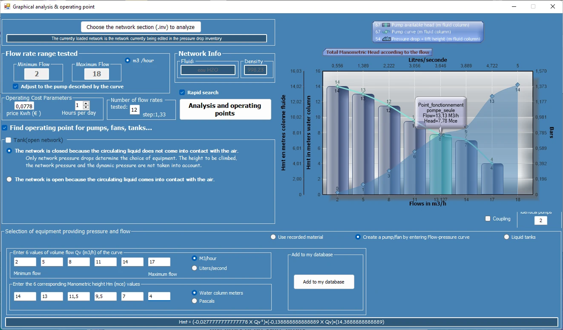Enable the Coupling checkbox

(488, 219)
